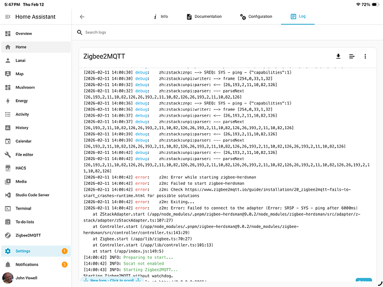Open the Map icon in sidebar

[x=8, y=74]
